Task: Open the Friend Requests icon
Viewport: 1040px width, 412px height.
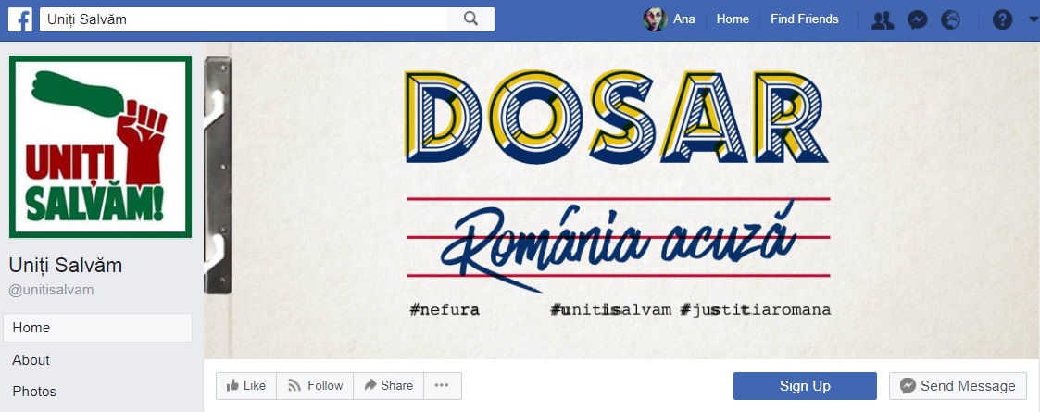Action: (x=883, y=19)
